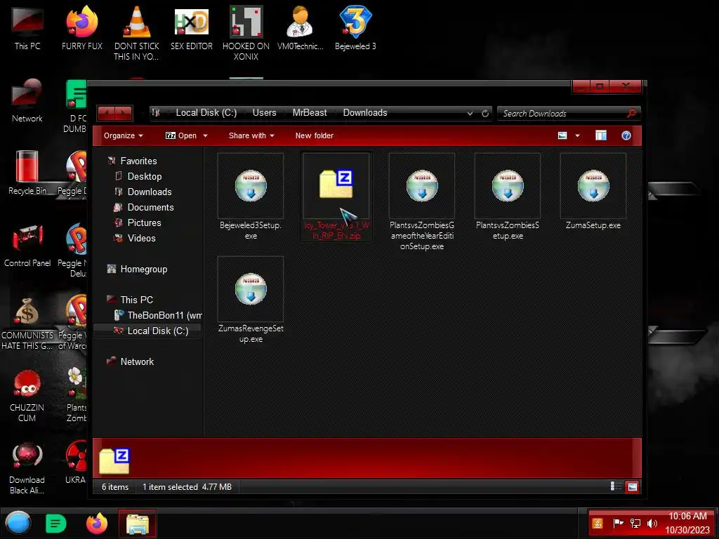This screenshot has height=539, width=719.
Task: Open the address bar history dropdown
Action: click(470, 113)
